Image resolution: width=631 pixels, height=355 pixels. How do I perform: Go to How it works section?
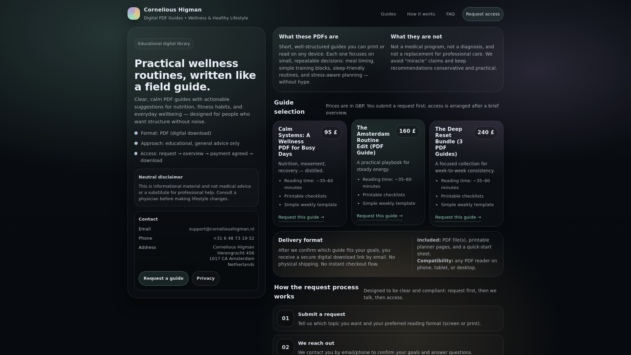[421, 14]
